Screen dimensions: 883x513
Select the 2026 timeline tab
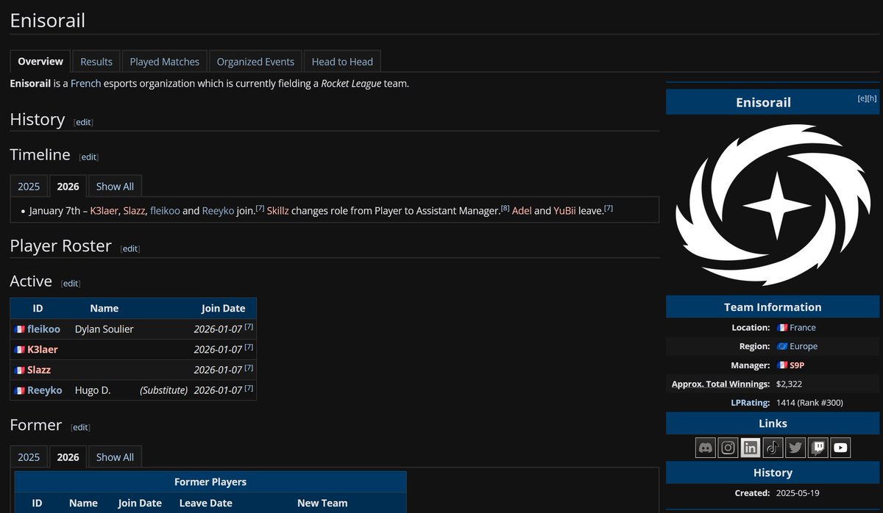coord(68,187)
